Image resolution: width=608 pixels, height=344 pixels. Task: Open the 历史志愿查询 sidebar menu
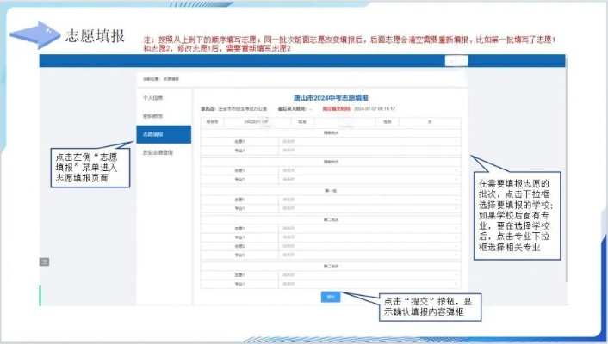click(x=158, y=152)
